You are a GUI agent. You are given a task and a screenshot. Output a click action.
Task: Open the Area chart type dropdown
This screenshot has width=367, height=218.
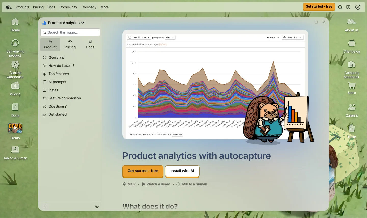(x=293, y=37)
